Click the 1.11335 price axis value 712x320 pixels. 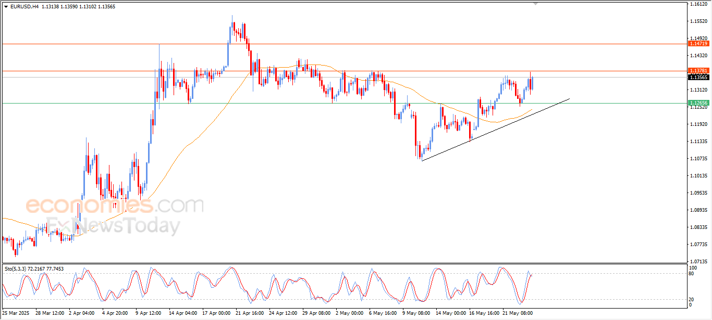[x=698, y=142]
